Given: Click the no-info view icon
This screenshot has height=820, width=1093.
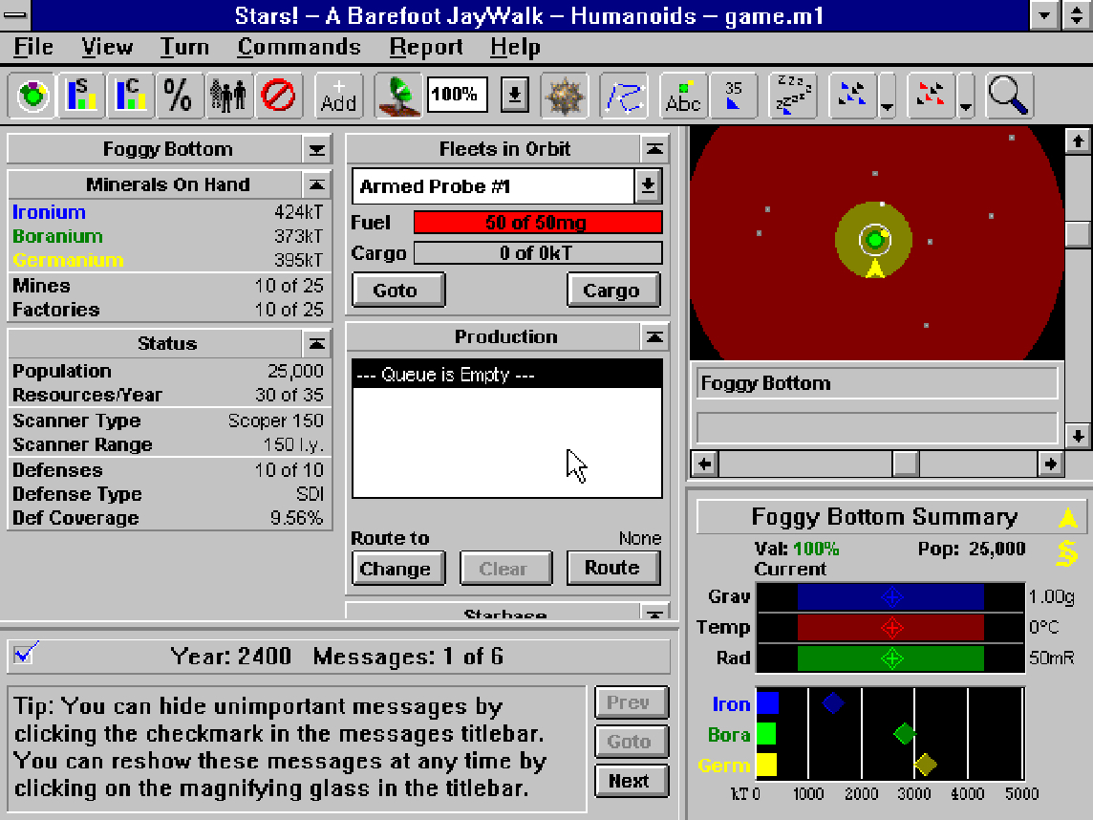Looking at the screenshot, I should [x=278, y=96].
